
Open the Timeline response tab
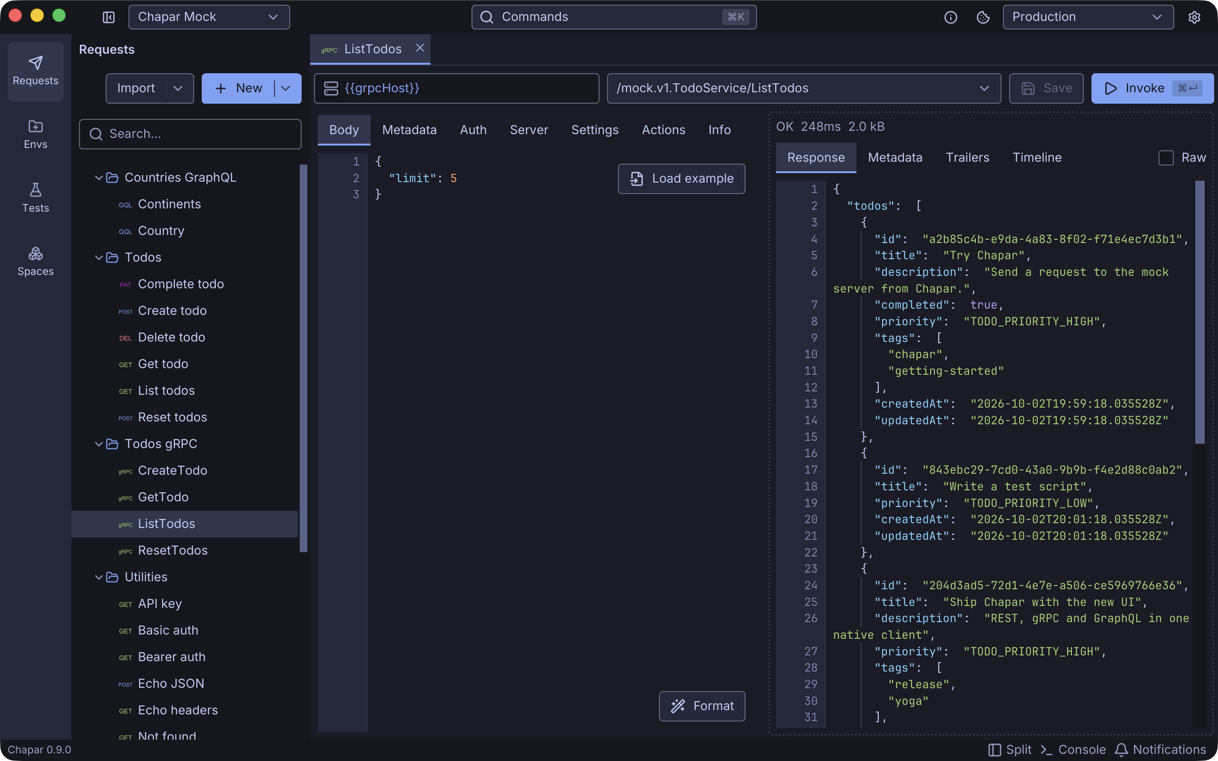[x=1037, y=157]
